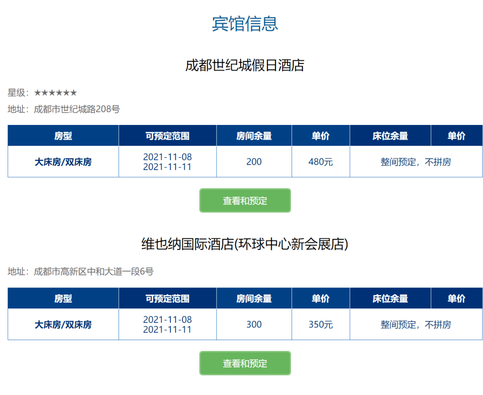Click the 480元 price cell
This screenshot has width=483, height=395.
321,162
